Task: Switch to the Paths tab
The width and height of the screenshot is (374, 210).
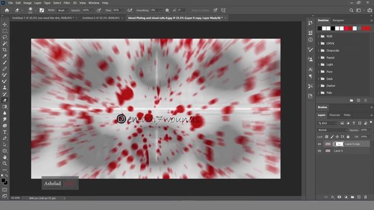Action: tap(347, 115)
